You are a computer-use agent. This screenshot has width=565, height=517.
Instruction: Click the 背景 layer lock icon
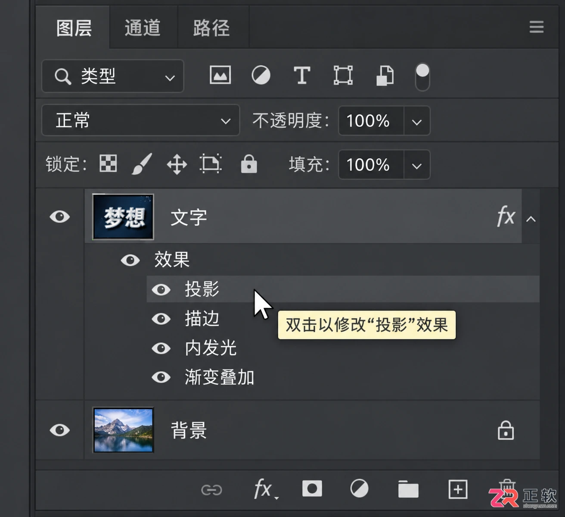point(506,430)
